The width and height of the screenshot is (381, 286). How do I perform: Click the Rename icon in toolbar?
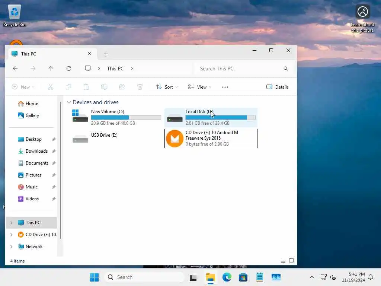pos(104,87)
